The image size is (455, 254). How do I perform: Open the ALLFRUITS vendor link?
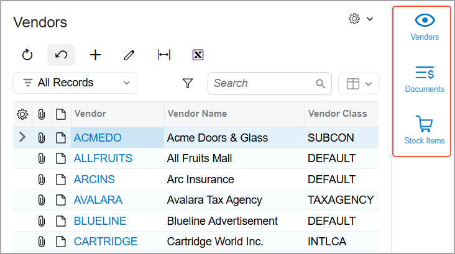pyautogui.click(x=103, y=158)
